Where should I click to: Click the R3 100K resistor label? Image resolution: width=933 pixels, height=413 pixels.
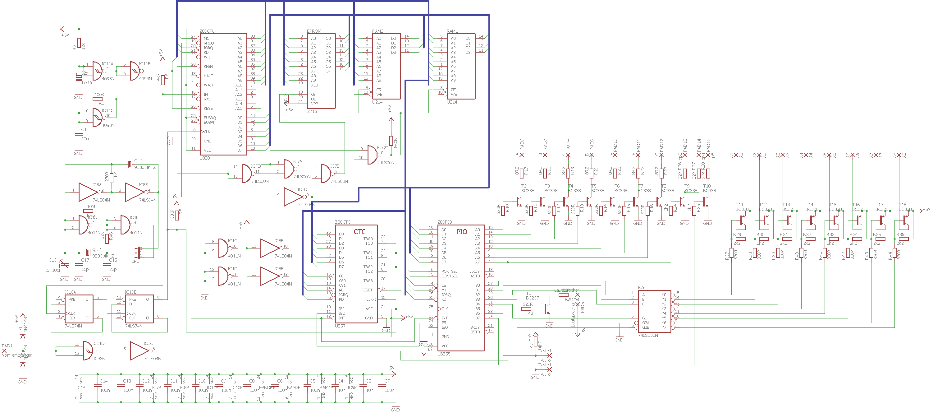101,103
